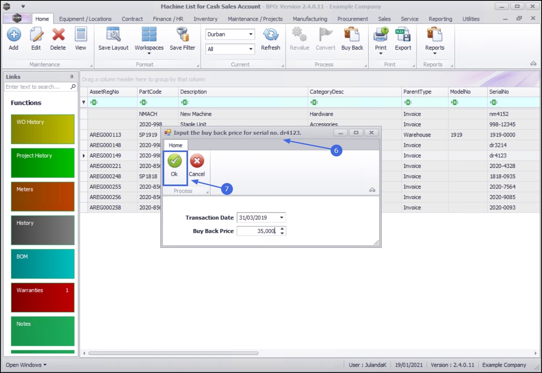
Task: Click the Print icon
Action: [381, 35]
